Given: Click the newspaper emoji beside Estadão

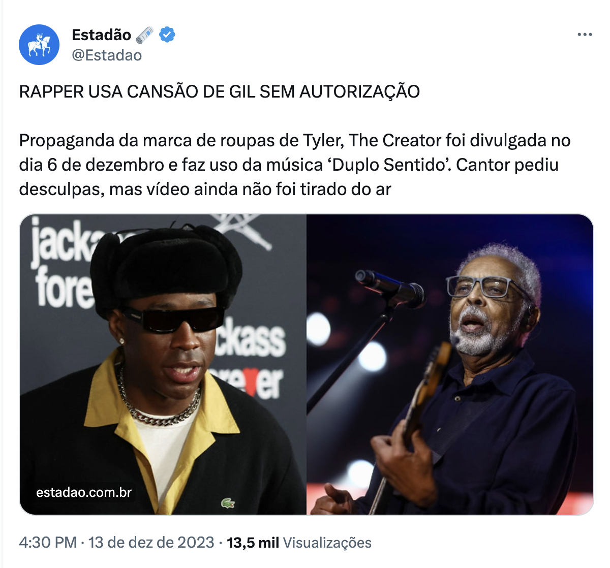Looking at the screenshot, I should pos(145,35).
